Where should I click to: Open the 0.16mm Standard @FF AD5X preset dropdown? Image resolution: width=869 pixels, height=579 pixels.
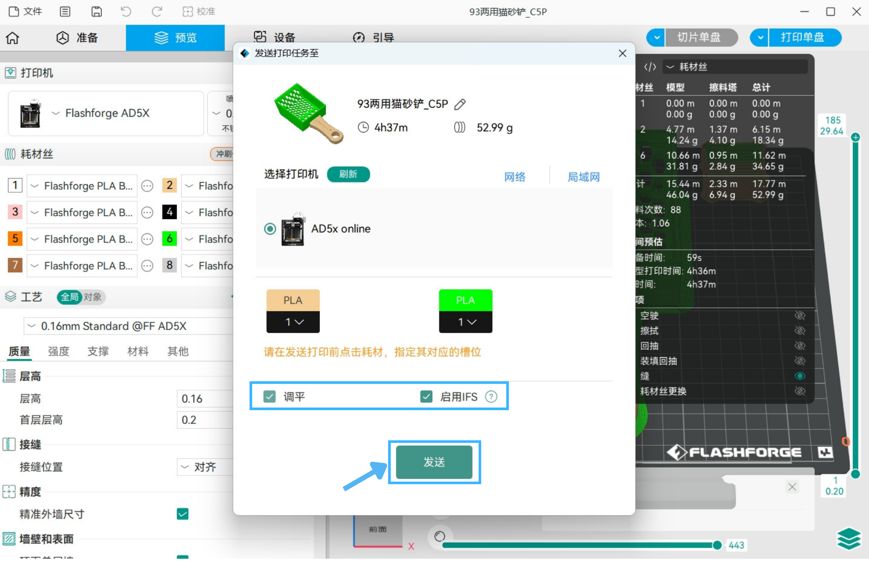(x=129, y=326)
